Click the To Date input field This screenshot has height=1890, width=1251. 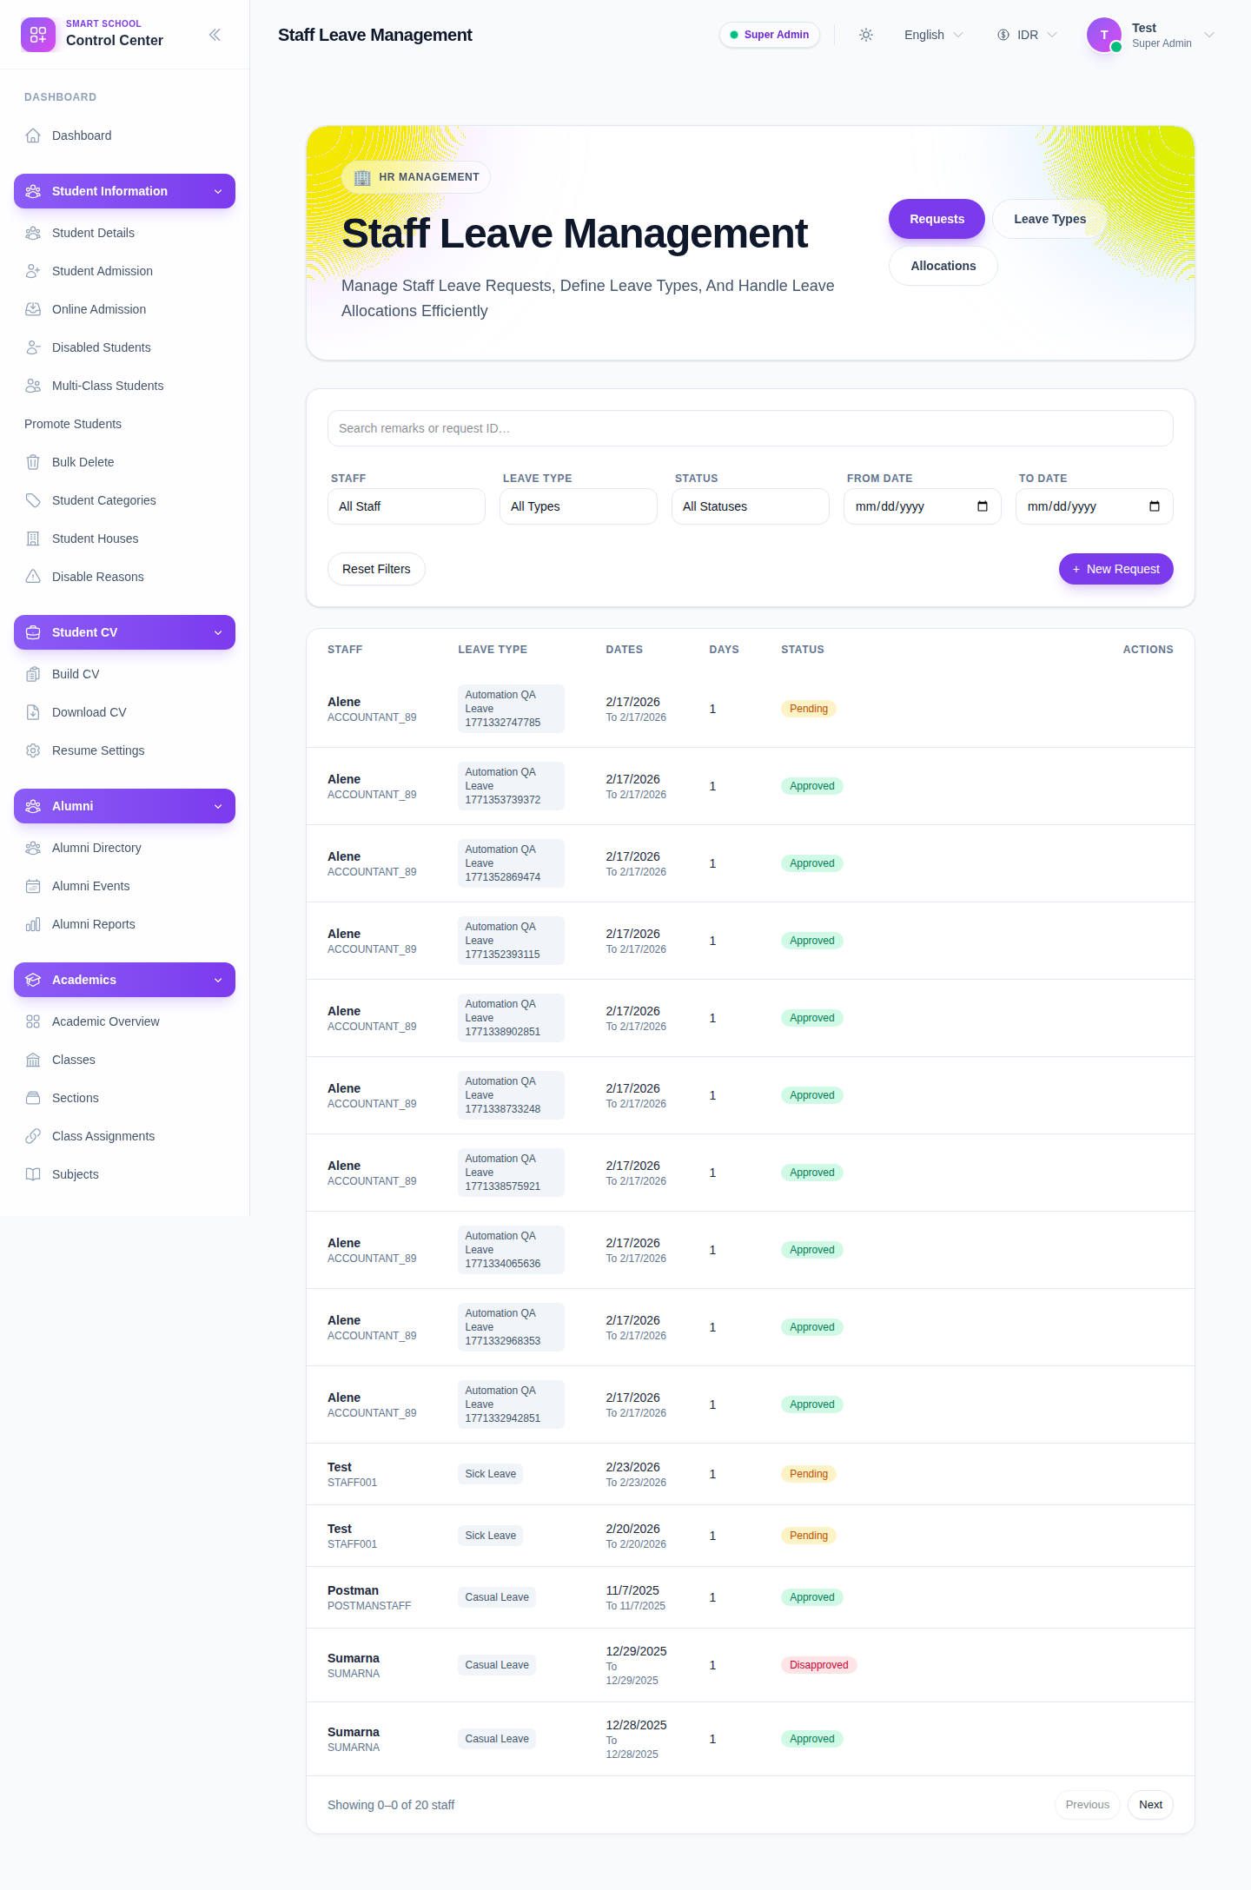tap(1095, 506)
